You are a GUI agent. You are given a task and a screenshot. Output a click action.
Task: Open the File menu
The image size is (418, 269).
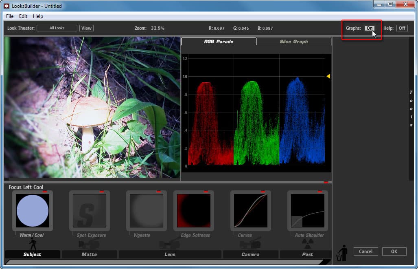click(10, 16)
